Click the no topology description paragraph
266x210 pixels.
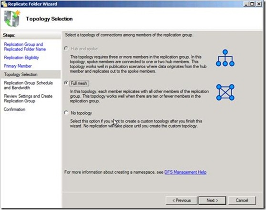pos(136,123)
